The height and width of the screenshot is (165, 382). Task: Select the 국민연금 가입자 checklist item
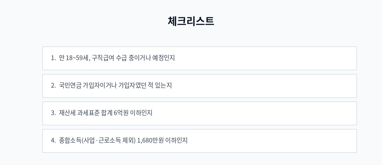pyautogui.click(x=199, y=86)
